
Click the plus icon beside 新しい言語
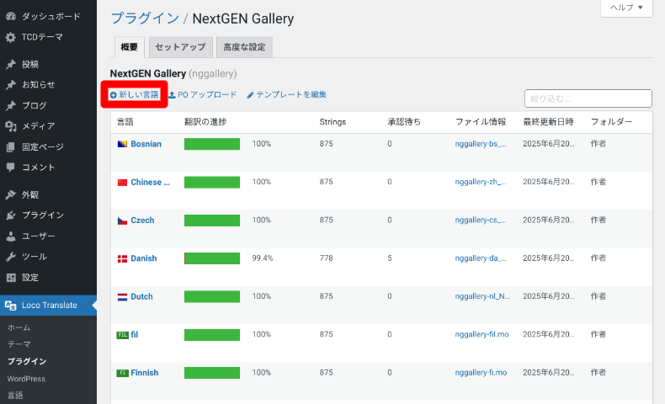(114, 95)
